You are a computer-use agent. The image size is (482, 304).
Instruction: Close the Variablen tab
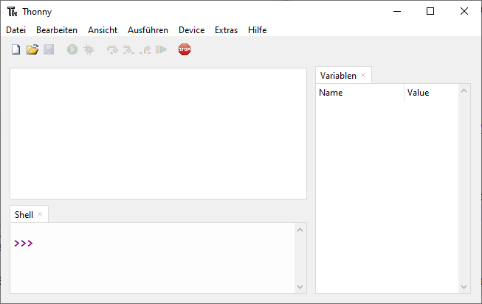(363, 76)
